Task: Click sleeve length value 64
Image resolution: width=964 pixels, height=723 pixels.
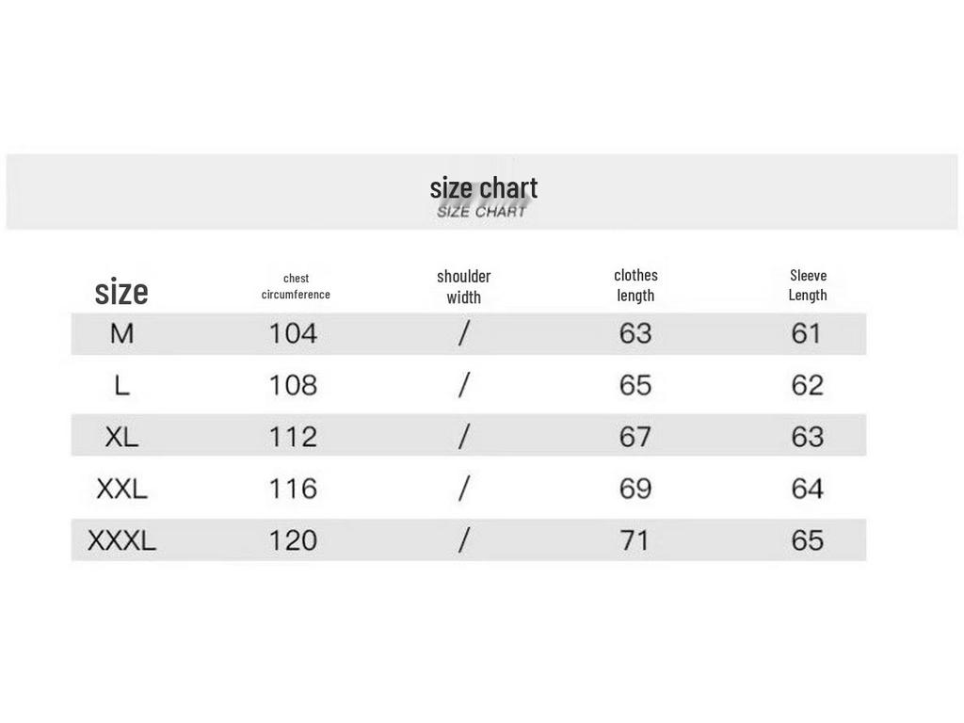Action: pyautogui.click(x=807, y=489)
